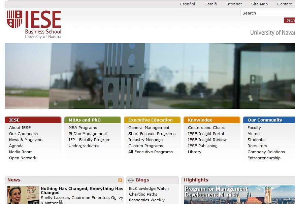Open the News section heading
This screenshot has width=295, height=204.
[14, 180]
